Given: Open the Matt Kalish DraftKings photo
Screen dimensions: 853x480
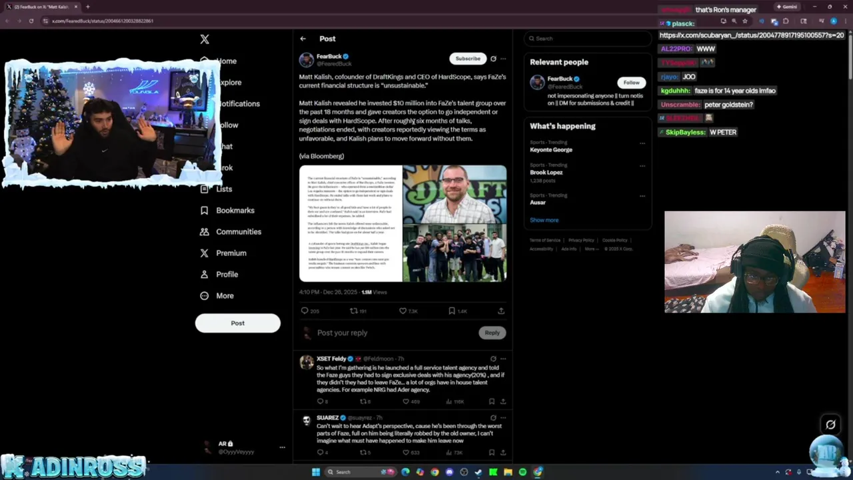Looking at the screenshot, I should coord(454,194).
